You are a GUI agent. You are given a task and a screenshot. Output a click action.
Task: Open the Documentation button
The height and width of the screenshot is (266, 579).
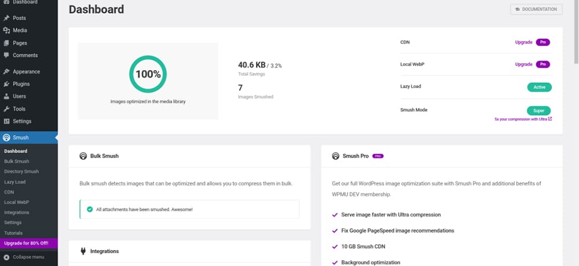(x=536, y=9)
